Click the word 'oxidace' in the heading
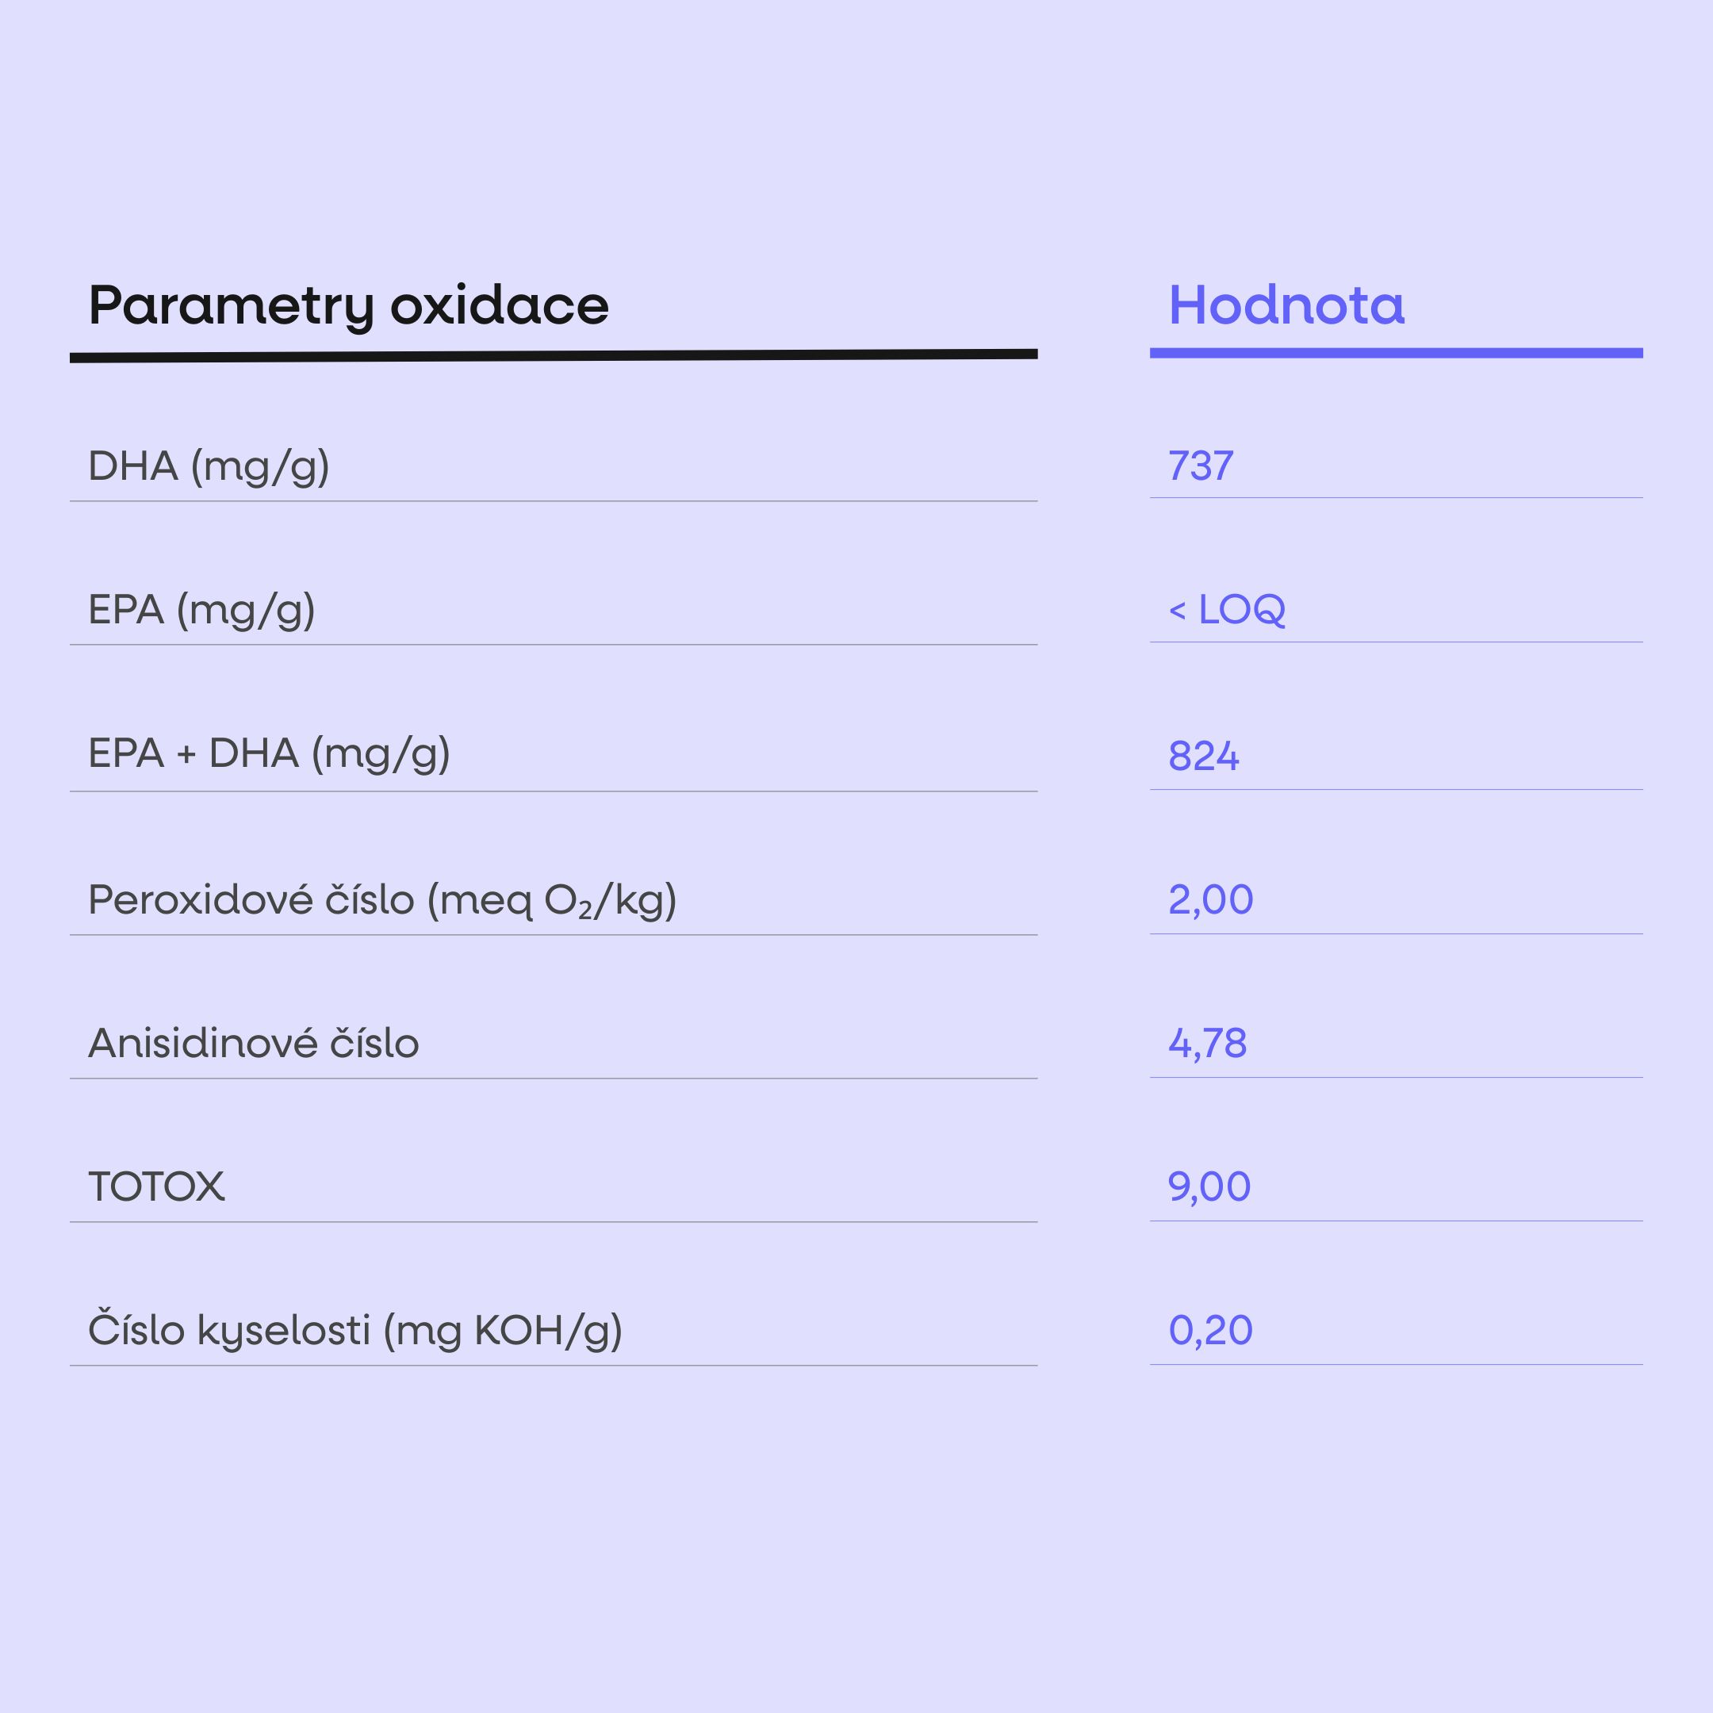The width and height of the screenshot is (1713, 1713). coord(500,305)
